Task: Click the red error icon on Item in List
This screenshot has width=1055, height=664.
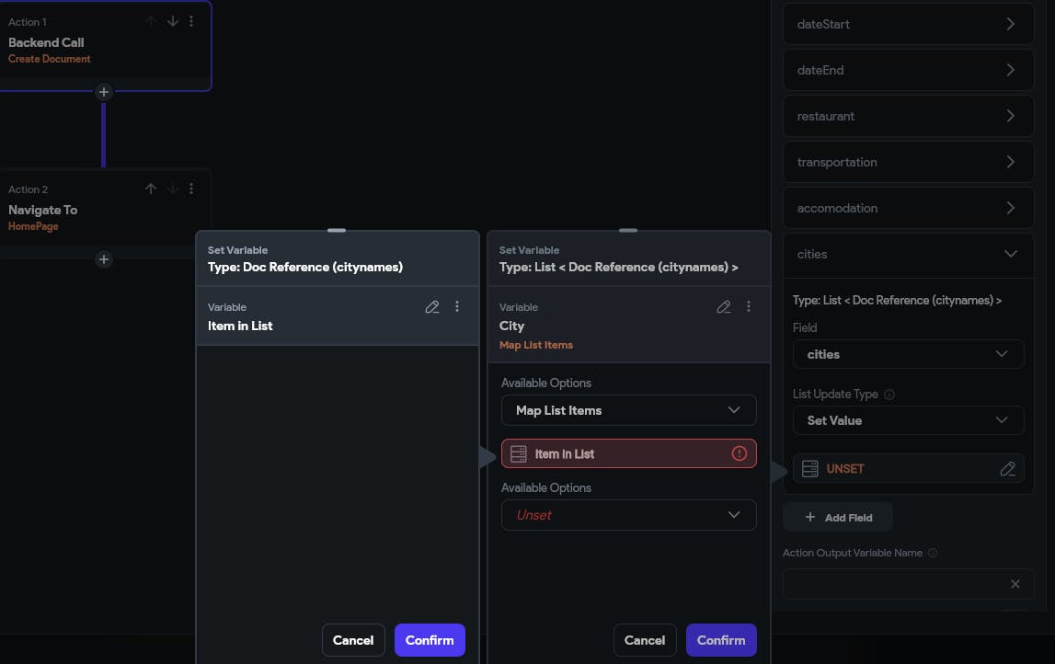Action: pyautogui.click(x=739, y=453)
